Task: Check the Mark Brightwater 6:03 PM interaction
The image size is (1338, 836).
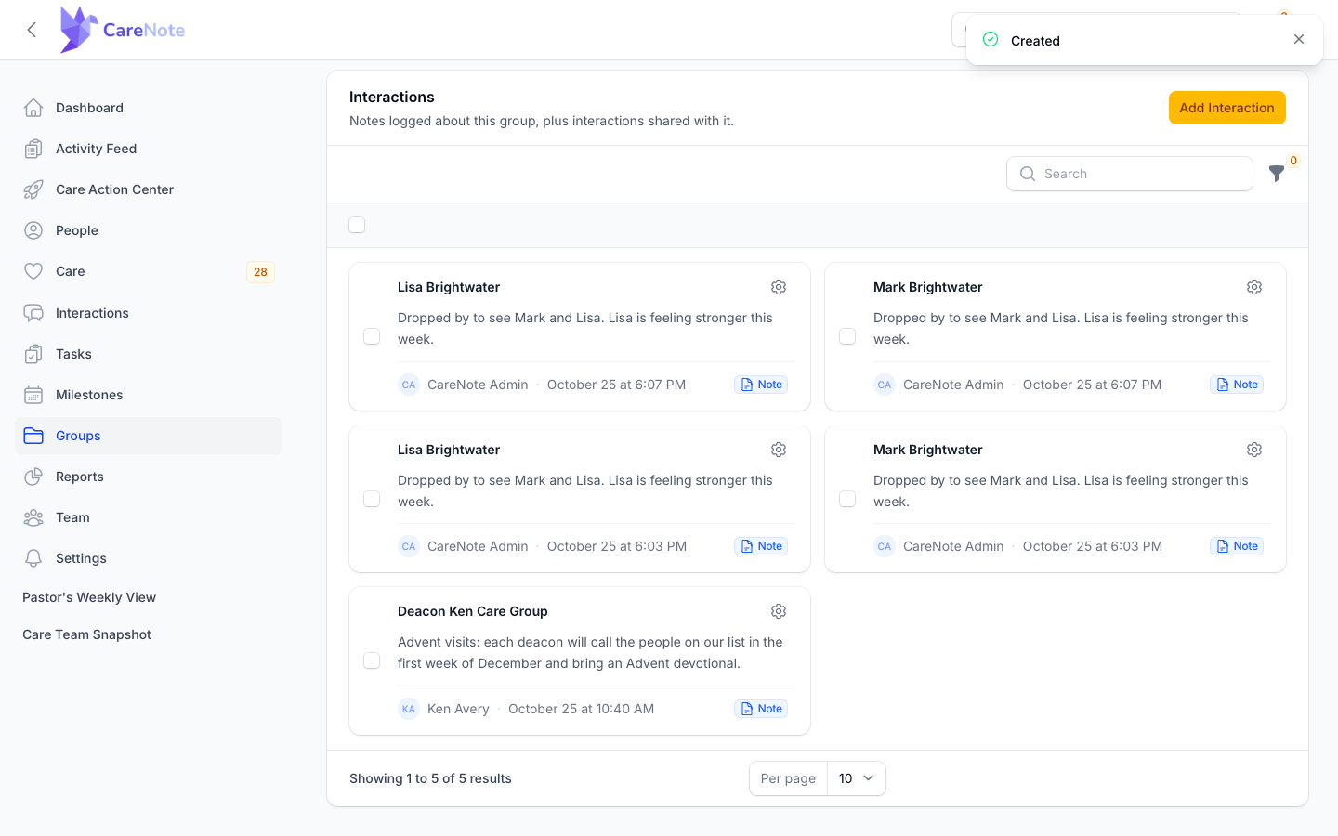Action: [x=847, y=499]
